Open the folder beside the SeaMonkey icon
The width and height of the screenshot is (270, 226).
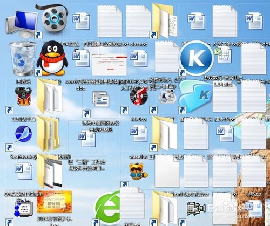point(48,134)
